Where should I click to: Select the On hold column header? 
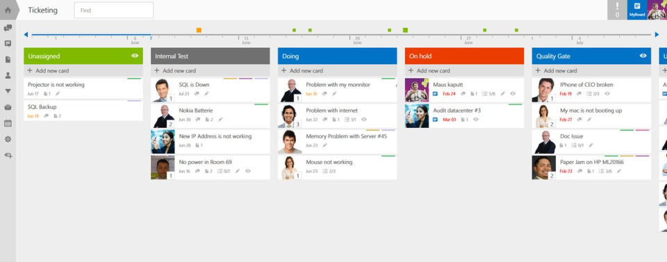click(464, 56)
